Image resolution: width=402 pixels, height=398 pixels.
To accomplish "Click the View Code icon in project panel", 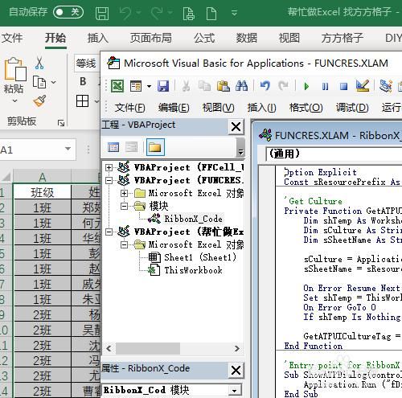I will 113,147.
